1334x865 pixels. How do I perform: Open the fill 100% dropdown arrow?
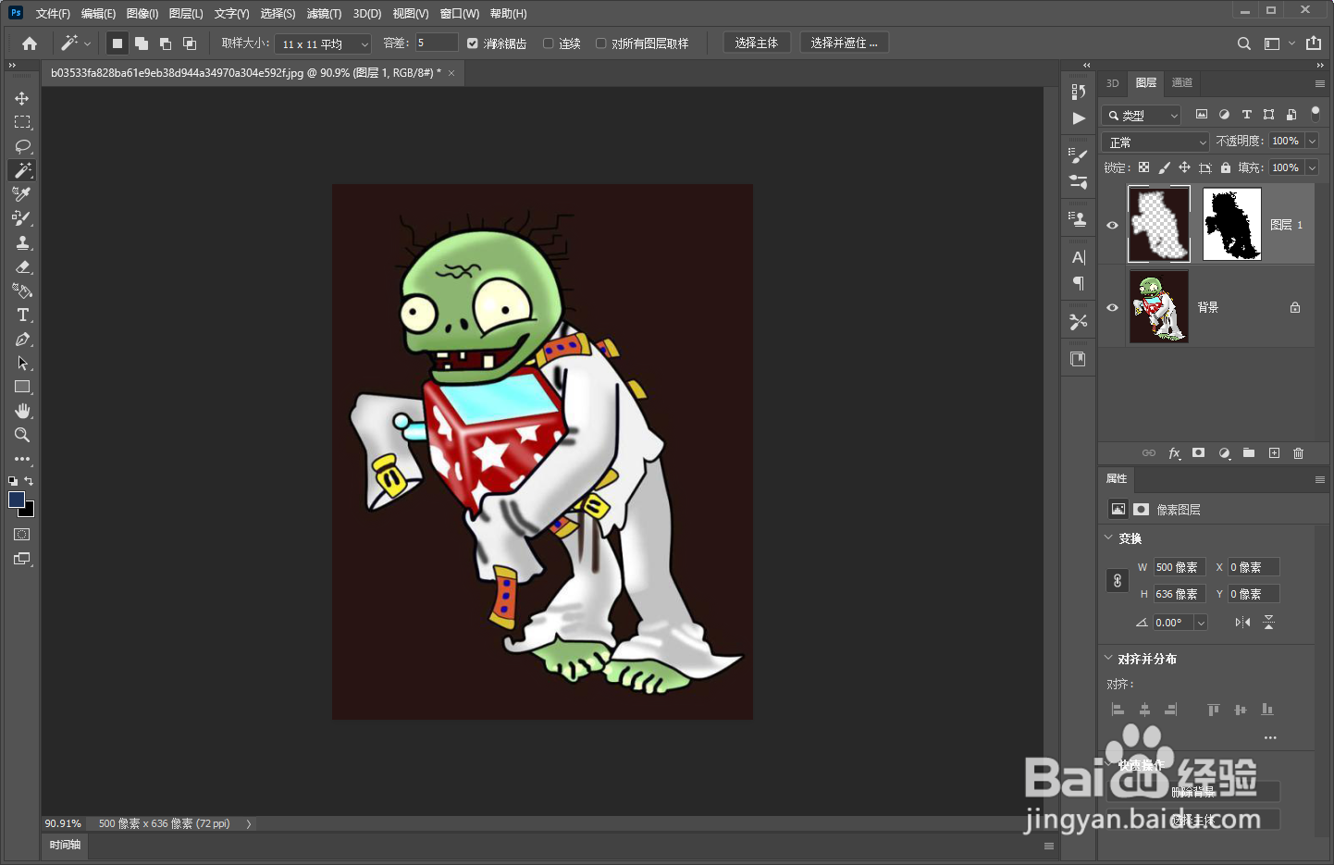tap(1312, 167)
